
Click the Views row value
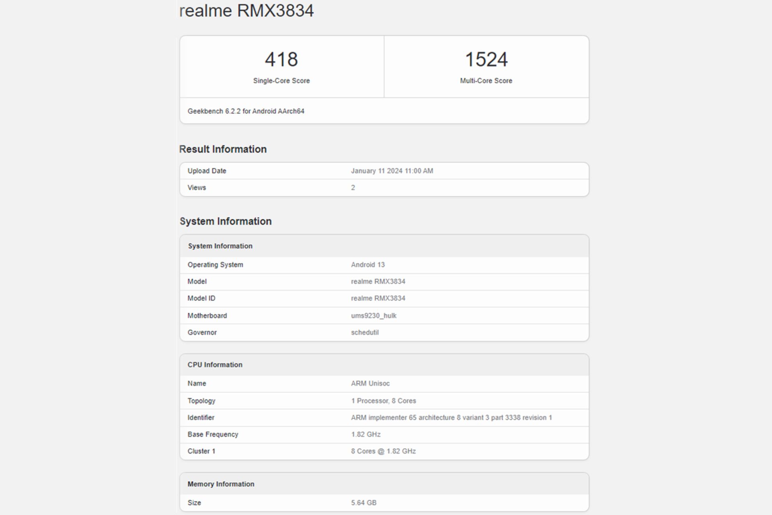click(353, 188)
